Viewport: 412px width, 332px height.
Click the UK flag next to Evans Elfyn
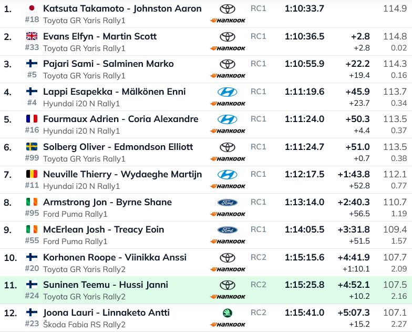[32, 36]
